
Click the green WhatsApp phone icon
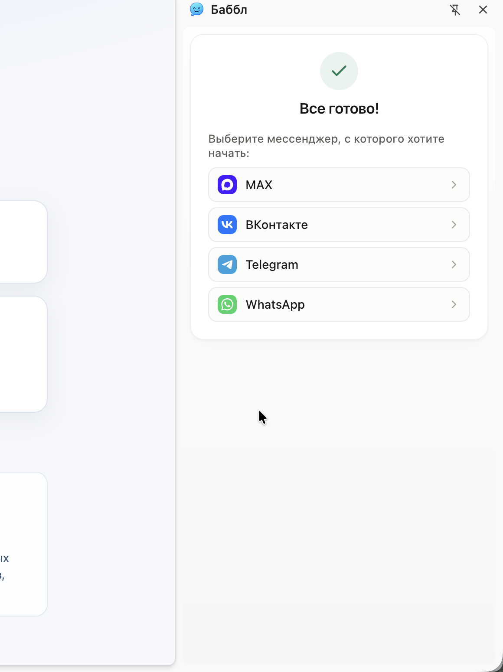(x=227, y=304)
